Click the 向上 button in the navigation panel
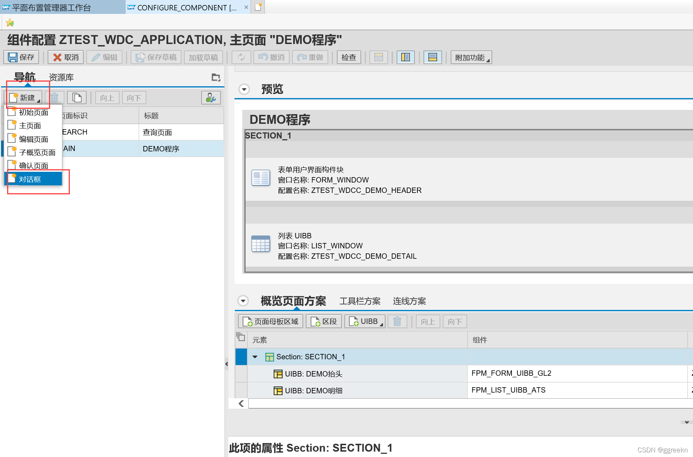The width and height of the screenshot is (693, 457). (x=107, y=98)
